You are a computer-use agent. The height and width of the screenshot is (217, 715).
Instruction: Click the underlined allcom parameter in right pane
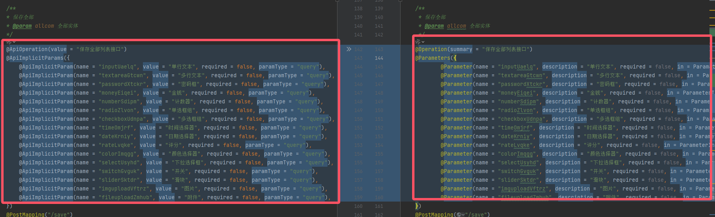457,26
